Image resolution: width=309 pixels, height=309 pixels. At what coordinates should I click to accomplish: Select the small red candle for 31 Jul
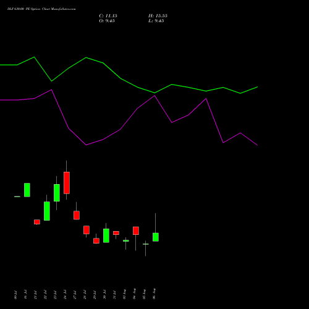pyautogui.click(x=116, y=233)
